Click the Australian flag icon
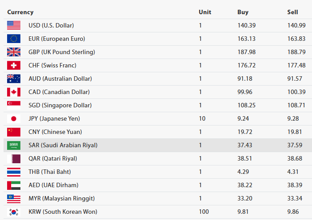 click(x=14, y=79)
